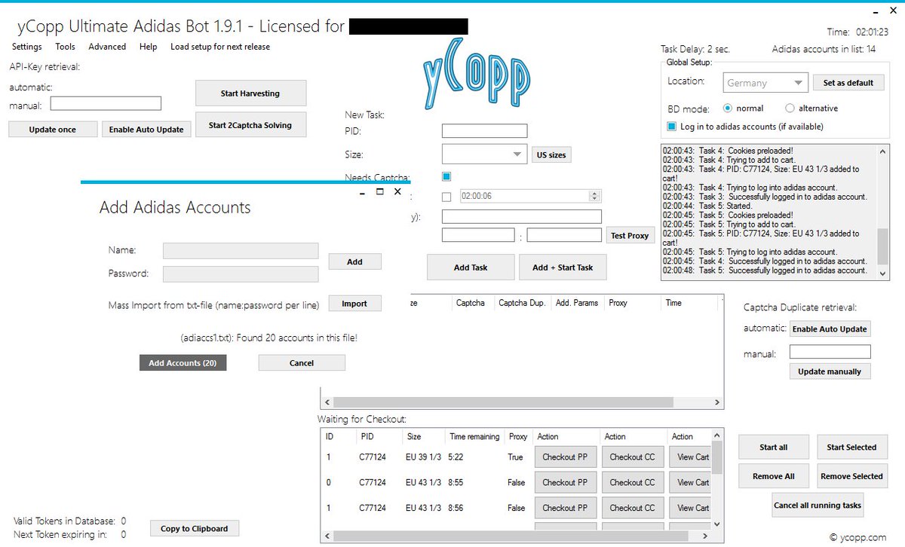Minimize the main yCopp window

click(x=875, y=14)
